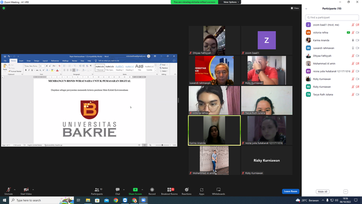
Task: Open View Options dropdown at top
Action: click(x=231, y=2)
